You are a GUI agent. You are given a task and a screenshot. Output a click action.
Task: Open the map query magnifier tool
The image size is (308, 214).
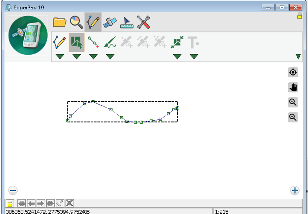(x=76, y=22)
